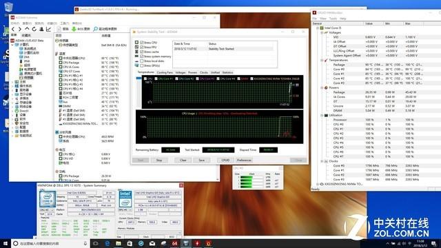Screen dimensions: 441x248
Task: Click the AIDA64 icon numbered 64 in the taskbar
Action: [174, 243]
